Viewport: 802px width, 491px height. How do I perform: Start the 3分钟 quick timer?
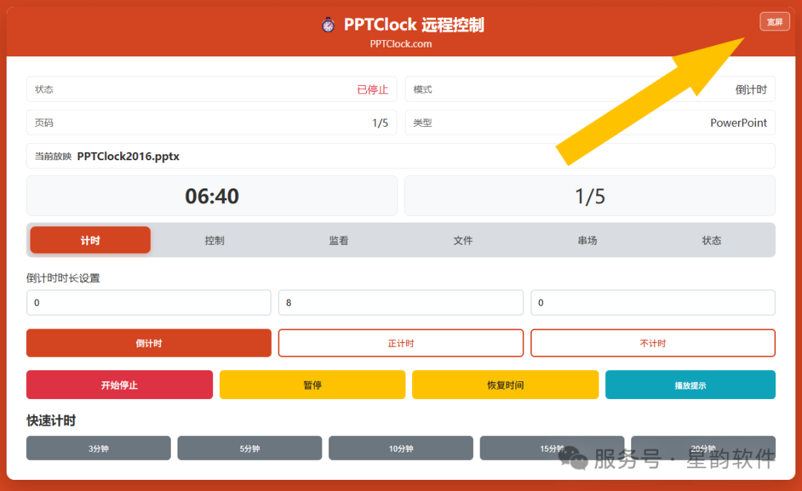[99, 448]
